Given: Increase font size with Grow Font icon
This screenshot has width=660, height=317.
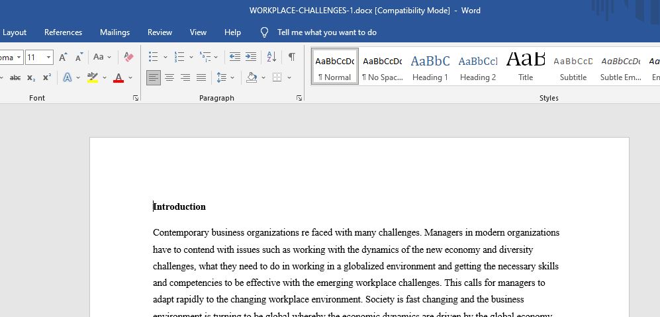Looking at the screenshot, I should [63, 58].
